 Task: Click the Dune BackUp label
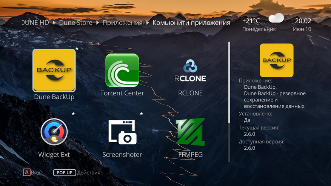pyautogui.click(x=54, y=97)
